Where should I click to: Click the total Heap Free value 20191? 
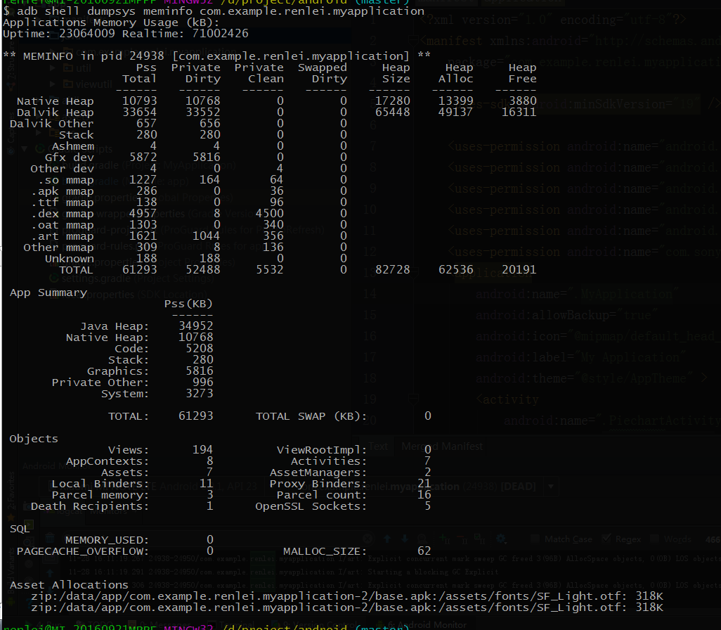point(519,270)
